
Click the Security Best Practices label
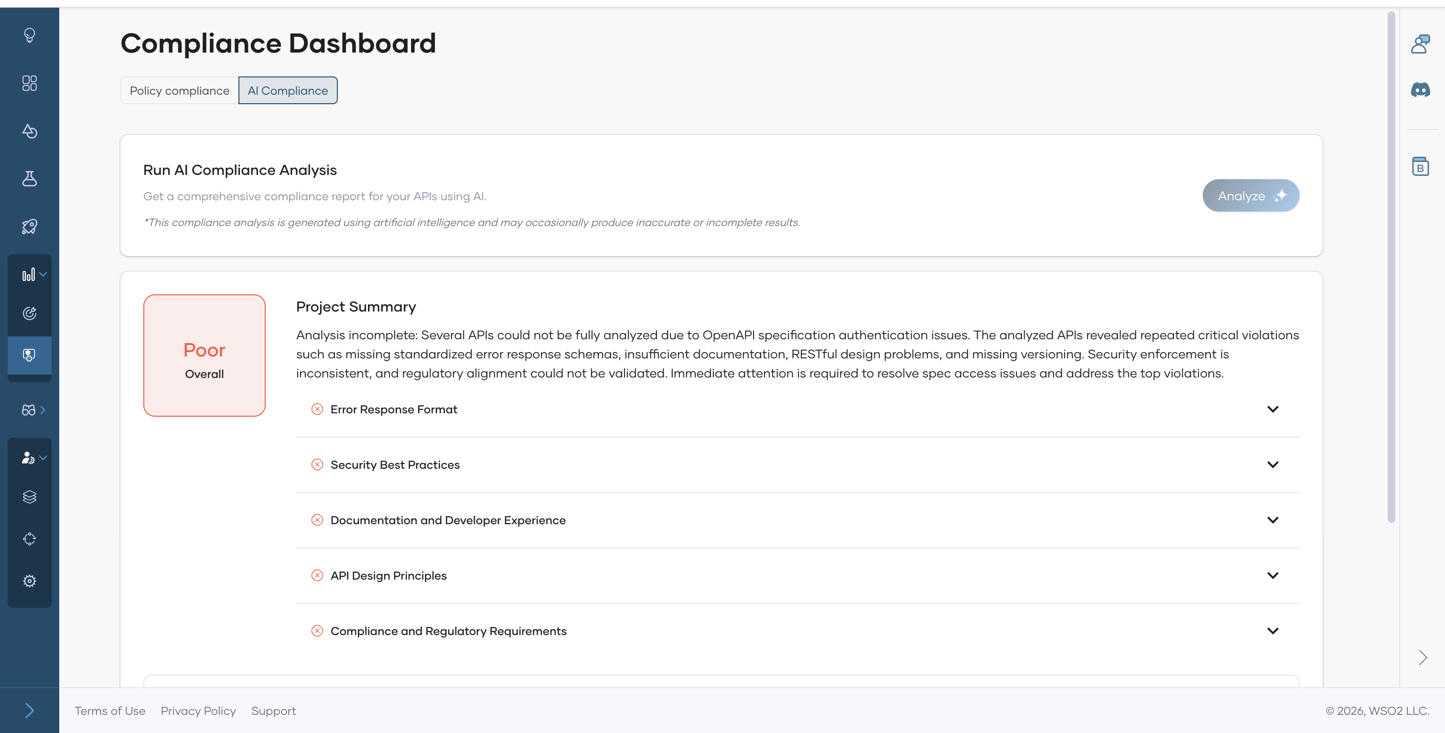pos(395,465)
